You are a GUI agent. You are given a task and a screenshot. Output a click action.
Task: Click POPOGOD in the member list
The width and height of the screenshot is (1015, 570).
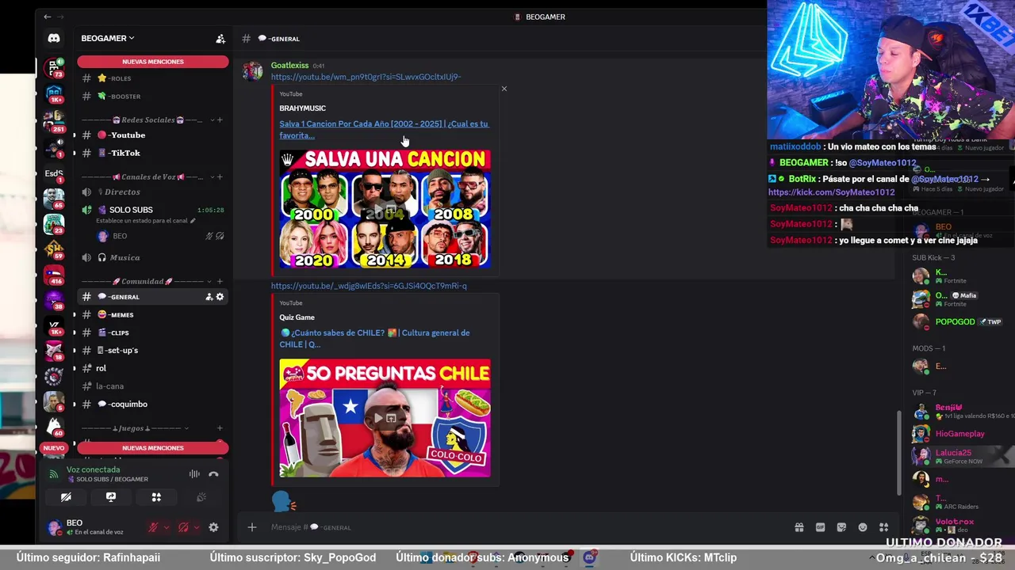coord(955,322)
